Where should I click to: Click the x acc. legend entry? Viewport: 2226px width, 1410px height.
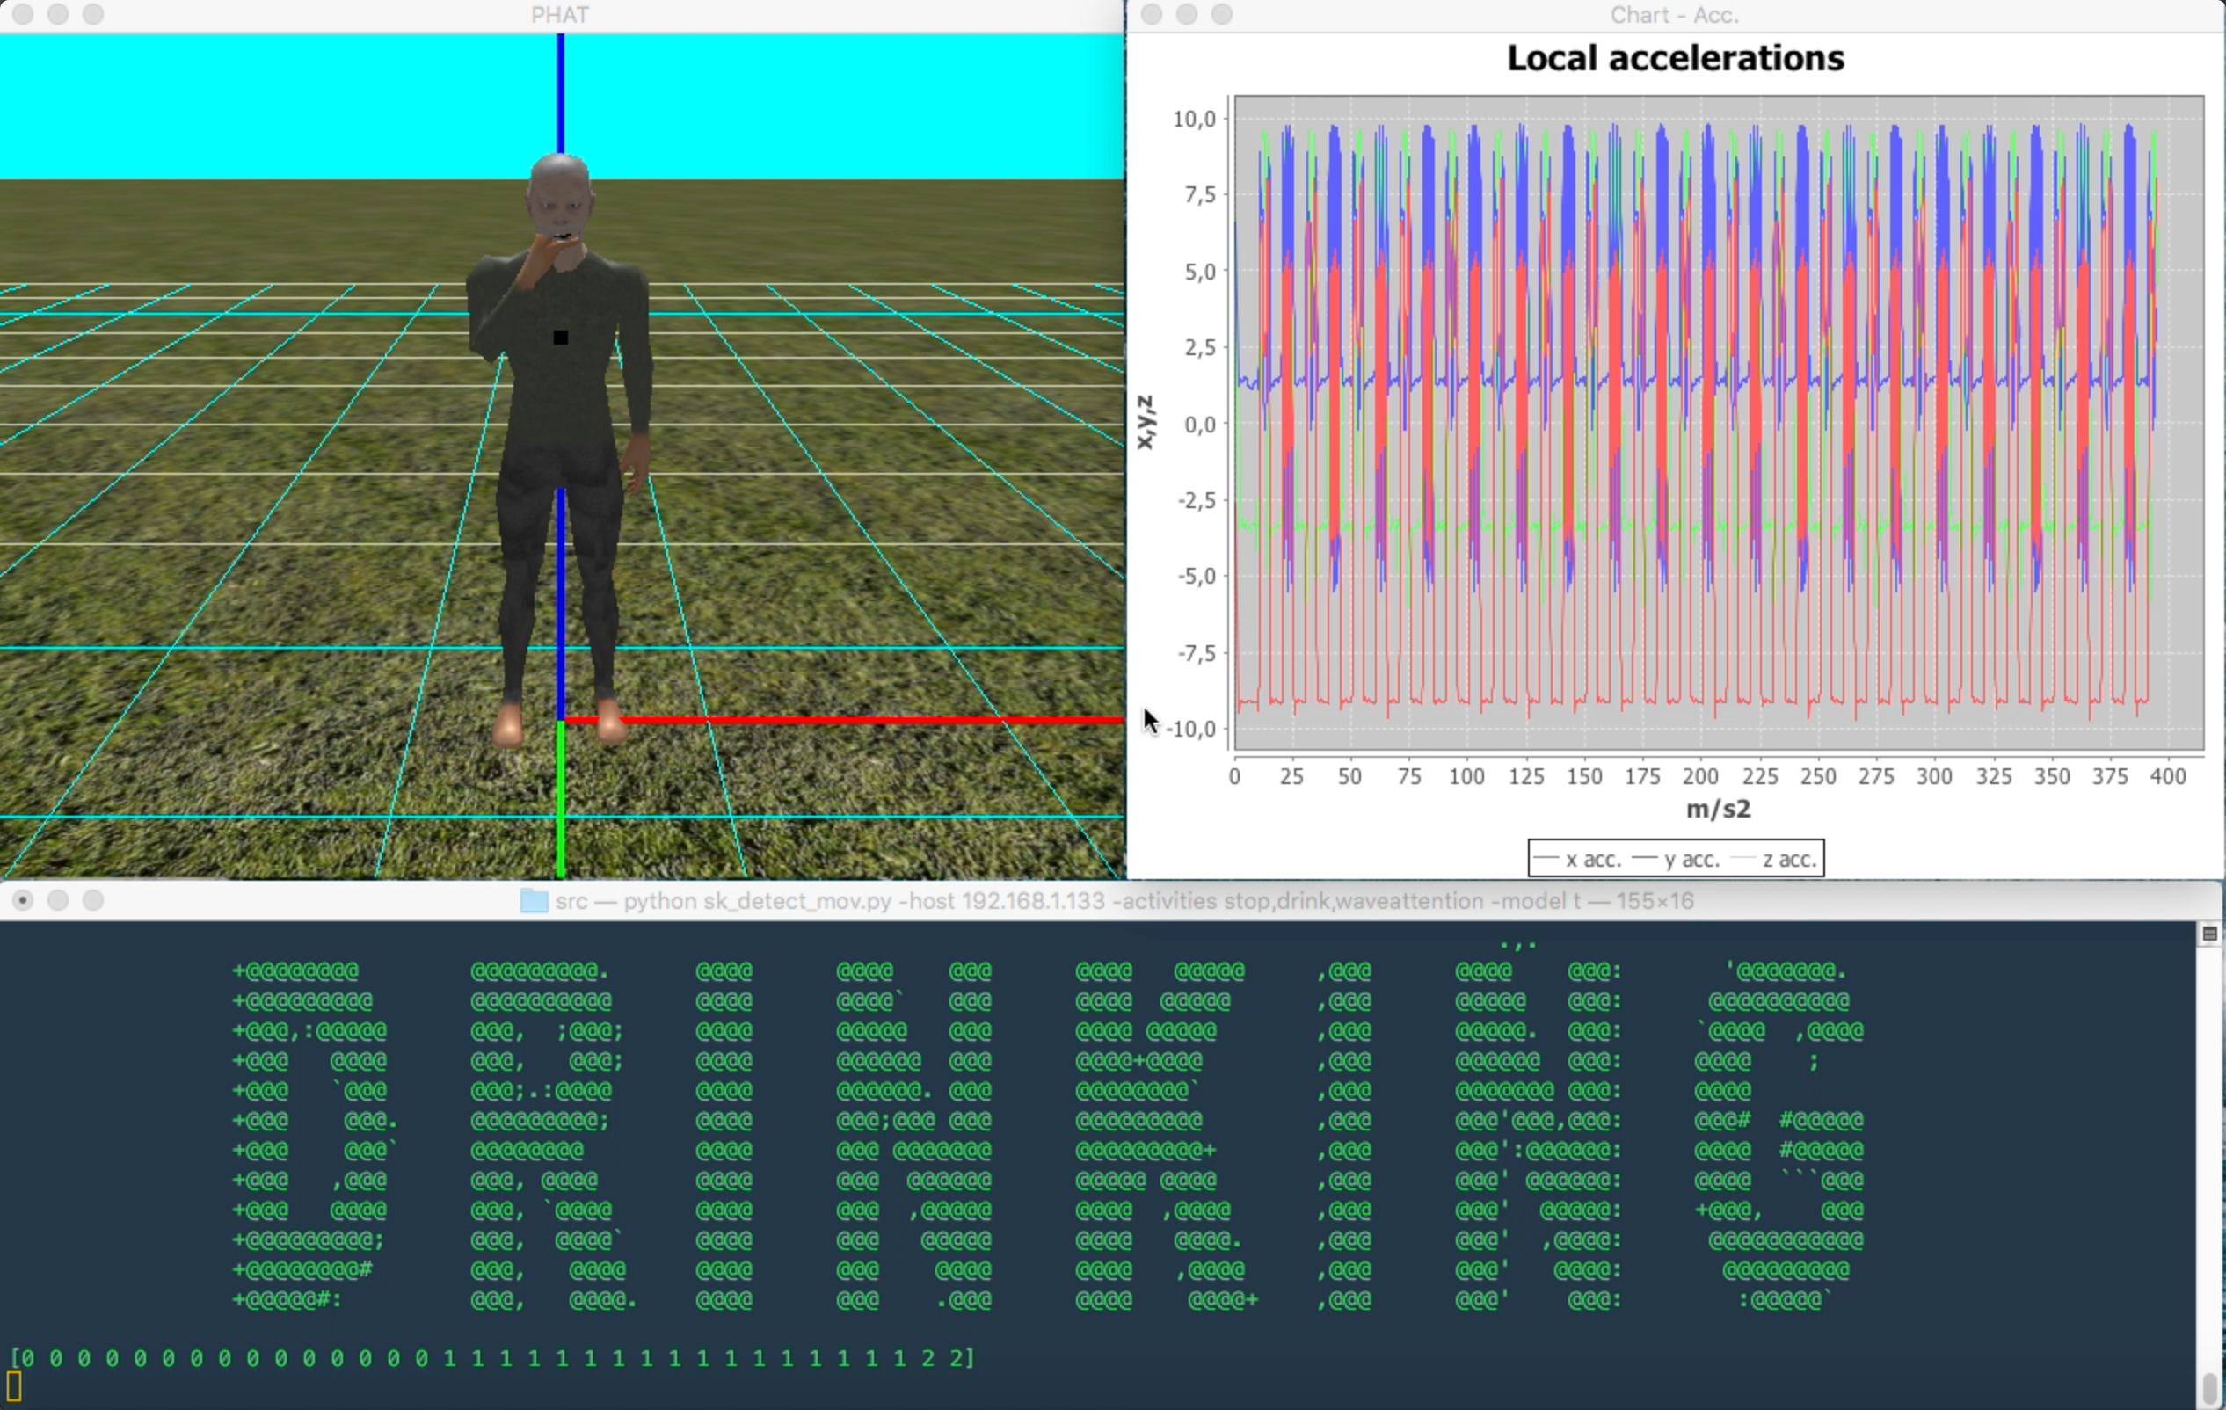click(x=1578, y=860)
